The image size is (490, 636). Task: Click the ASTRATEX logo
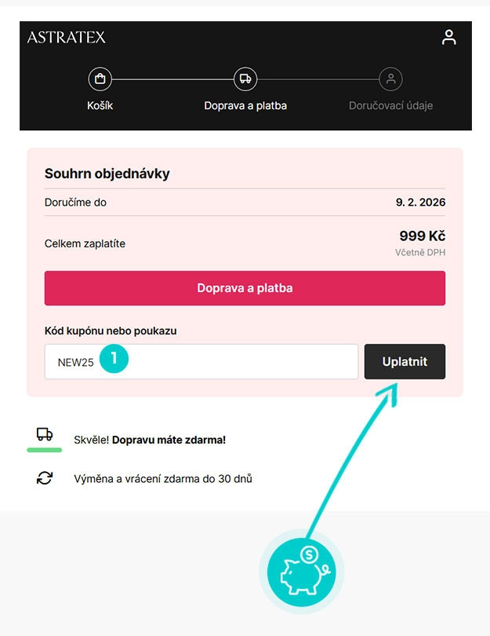pos(67,37)
